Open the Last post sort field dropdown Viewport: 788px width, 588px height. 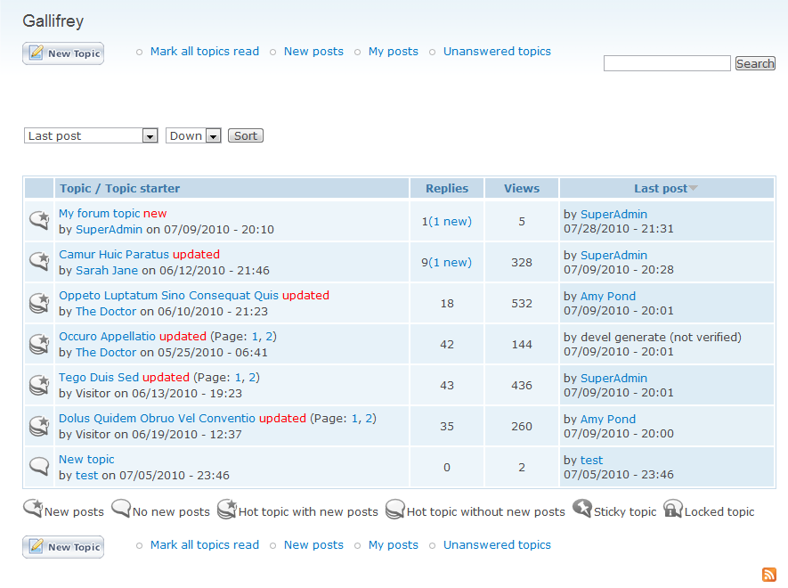click(91, 135)
